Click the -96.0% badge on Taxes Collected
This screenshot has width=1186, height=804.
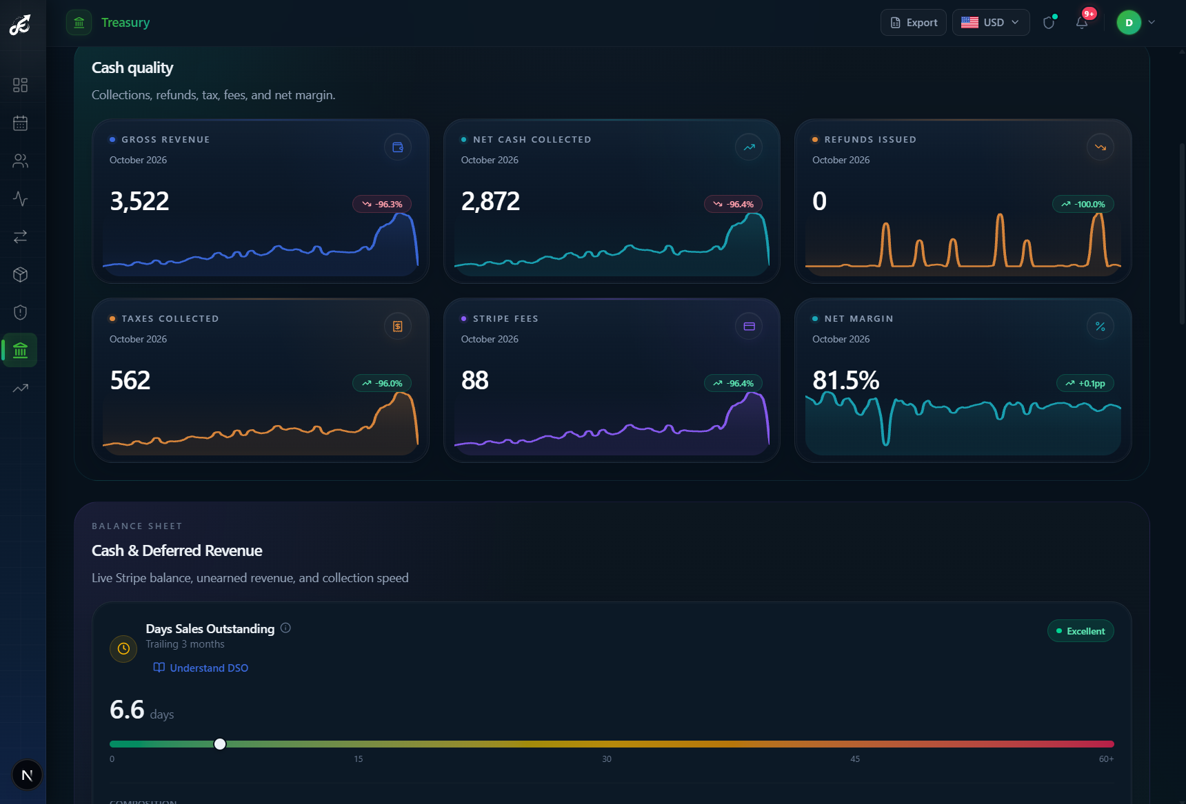[x=382, y=383]
